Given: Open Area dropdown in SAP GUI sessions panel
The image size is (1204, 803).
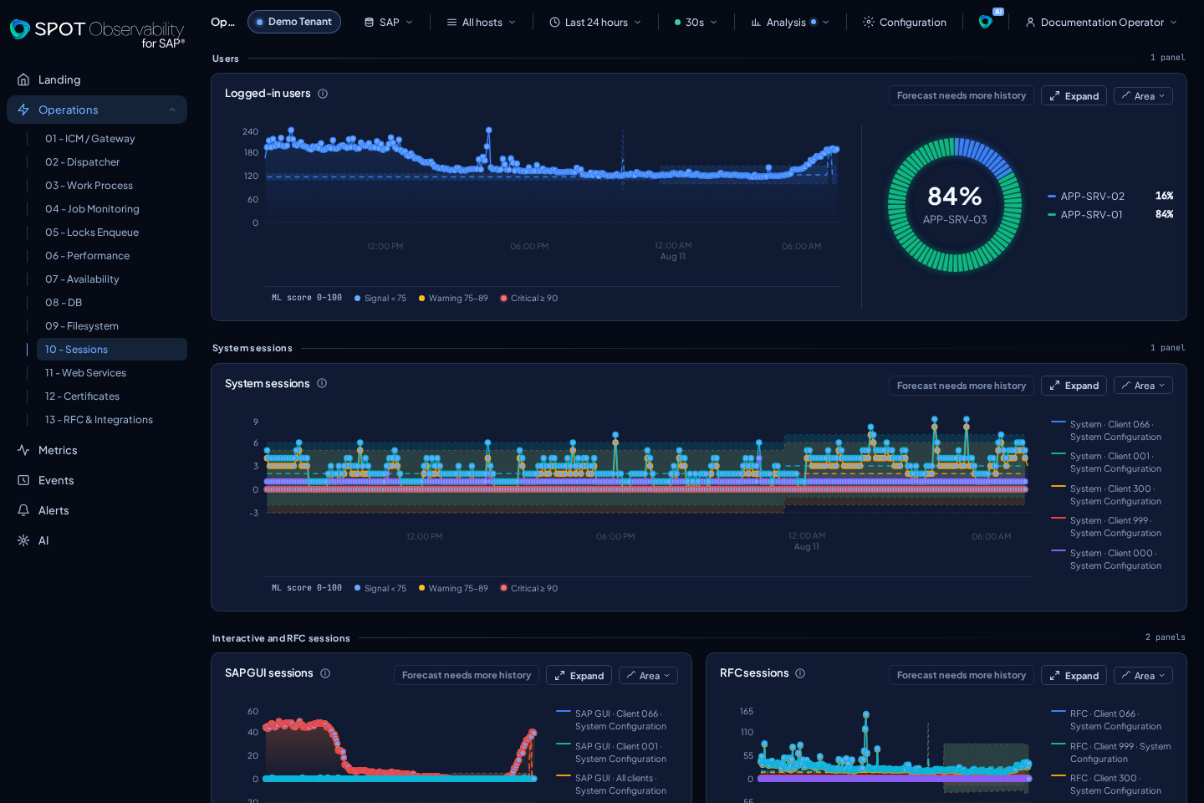Looking at the screenshot, I should pyautogui.click(x=648, y=676).
